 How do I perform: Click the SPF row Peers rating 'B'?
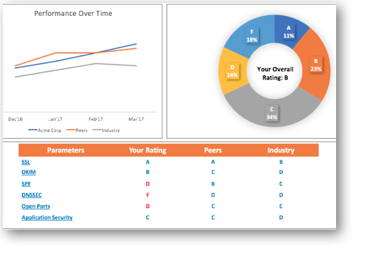(x=213, y=184)
